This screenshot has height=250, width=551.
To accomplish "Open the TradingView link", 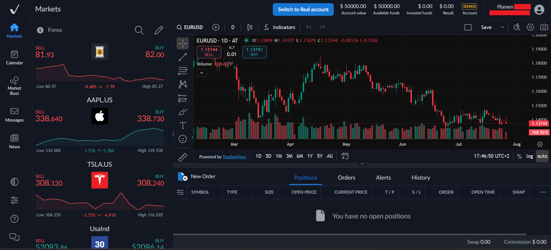I will [234, 157].
